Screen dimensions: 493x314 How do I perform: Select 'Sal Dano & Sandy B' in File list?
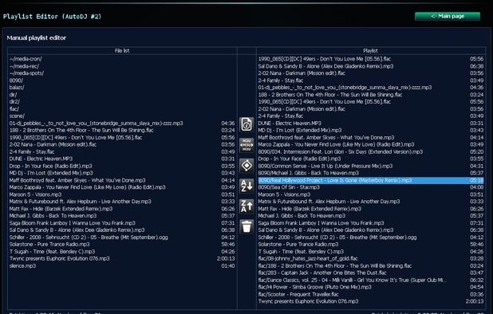pyautogui.click(x=122, y=230)
